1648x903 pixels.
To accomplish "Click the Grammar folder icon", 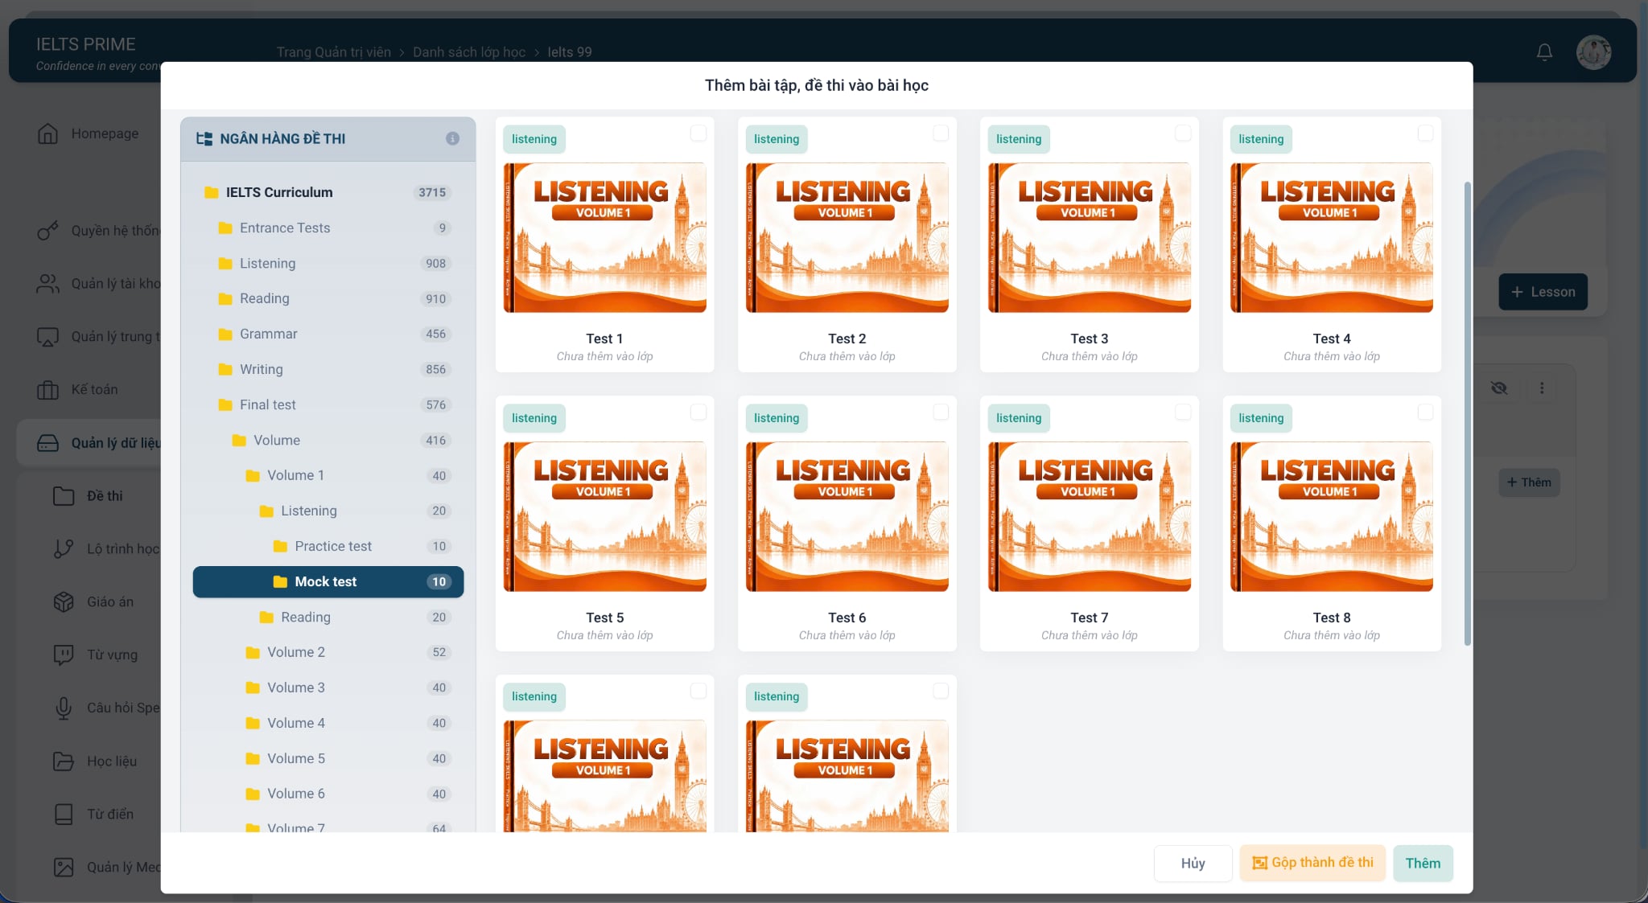I will pos(225,335).
